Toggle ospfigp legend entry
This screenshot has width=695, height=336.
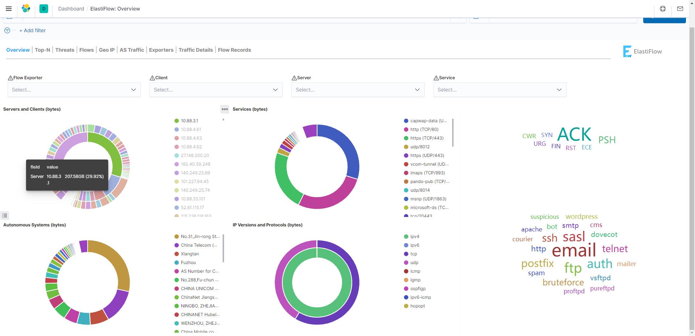pyautogui.click(x=414, y=289)
